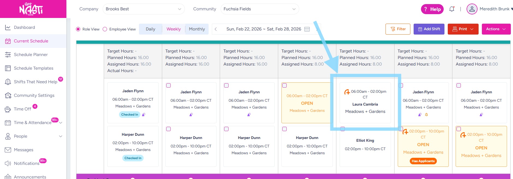Expand the People sidebar section

60,136
